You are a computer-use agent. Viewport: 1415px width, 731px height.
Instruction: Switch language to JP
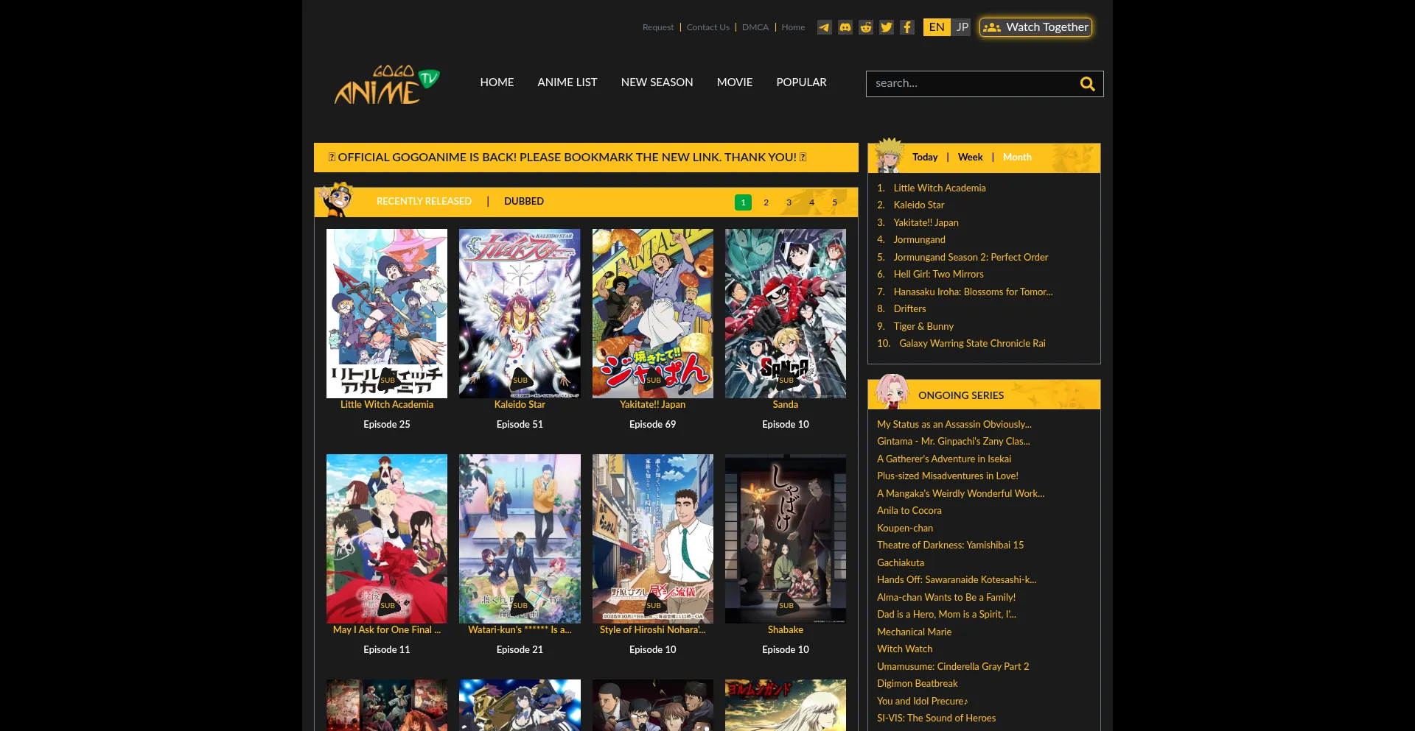[x=962, y=27]
